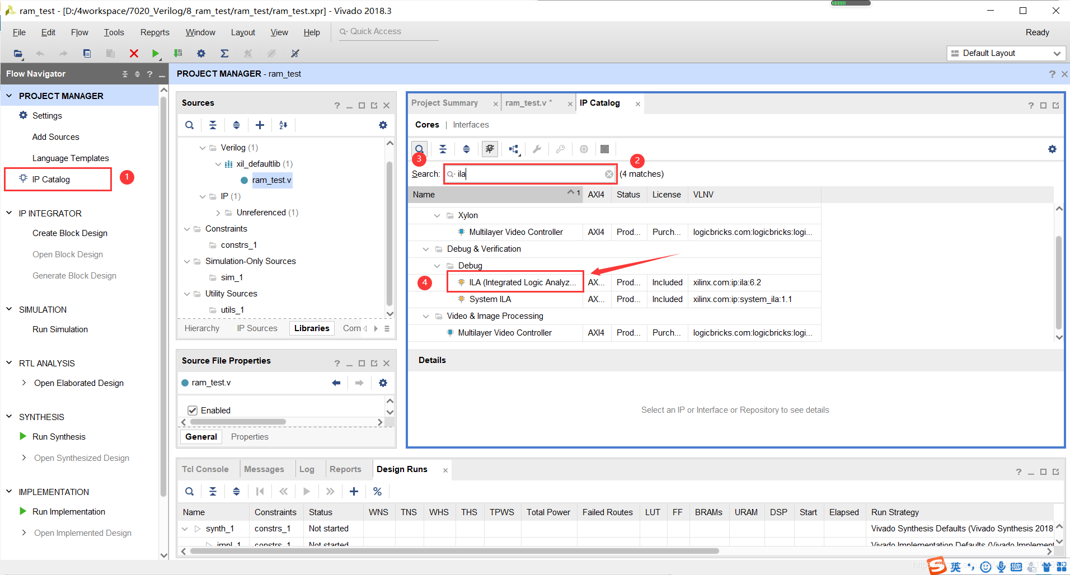Switch to the Project Summary tab
Viewport: 1070px width, 575px height.
coord(444,103)
